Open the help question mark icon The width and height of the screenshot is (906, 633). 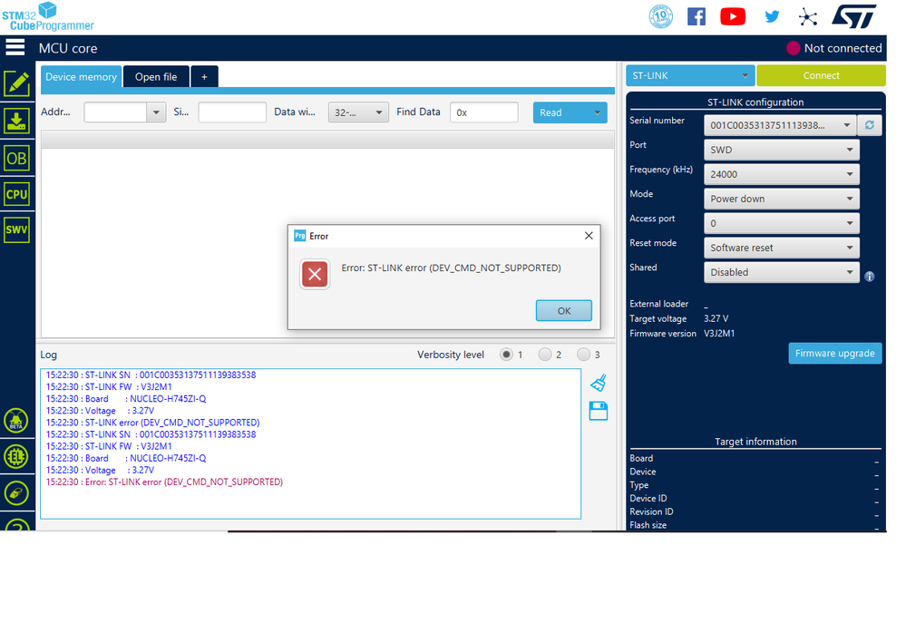17,525
